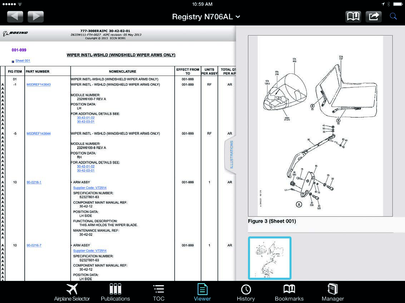This screenshot has width=405, height=303.
Task: Open the Bookmarks tab
Action: click(x=289, y=292)
